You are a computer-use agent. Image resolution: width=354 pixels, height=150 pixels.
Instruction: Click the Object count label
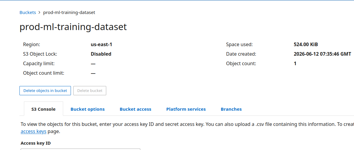pyautogui.click(x=241, y=64)
